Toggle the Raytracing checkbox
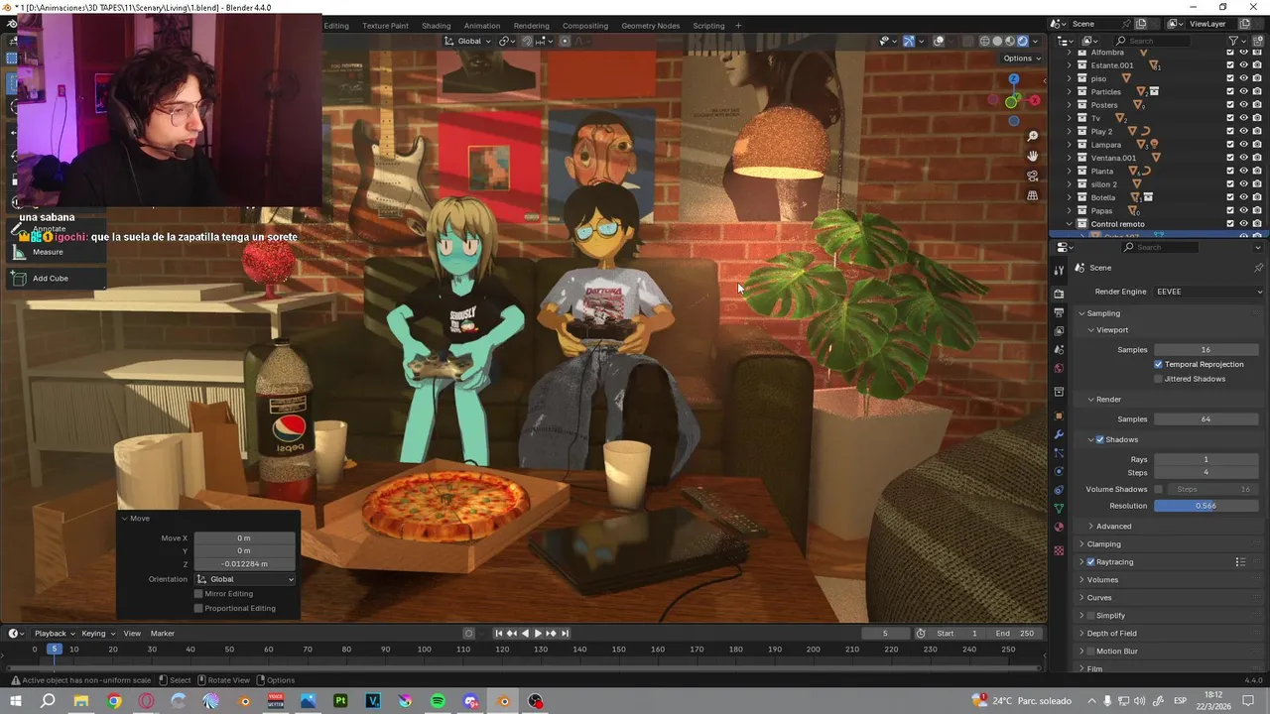 pyautogui.click(x=1091, y=562)
